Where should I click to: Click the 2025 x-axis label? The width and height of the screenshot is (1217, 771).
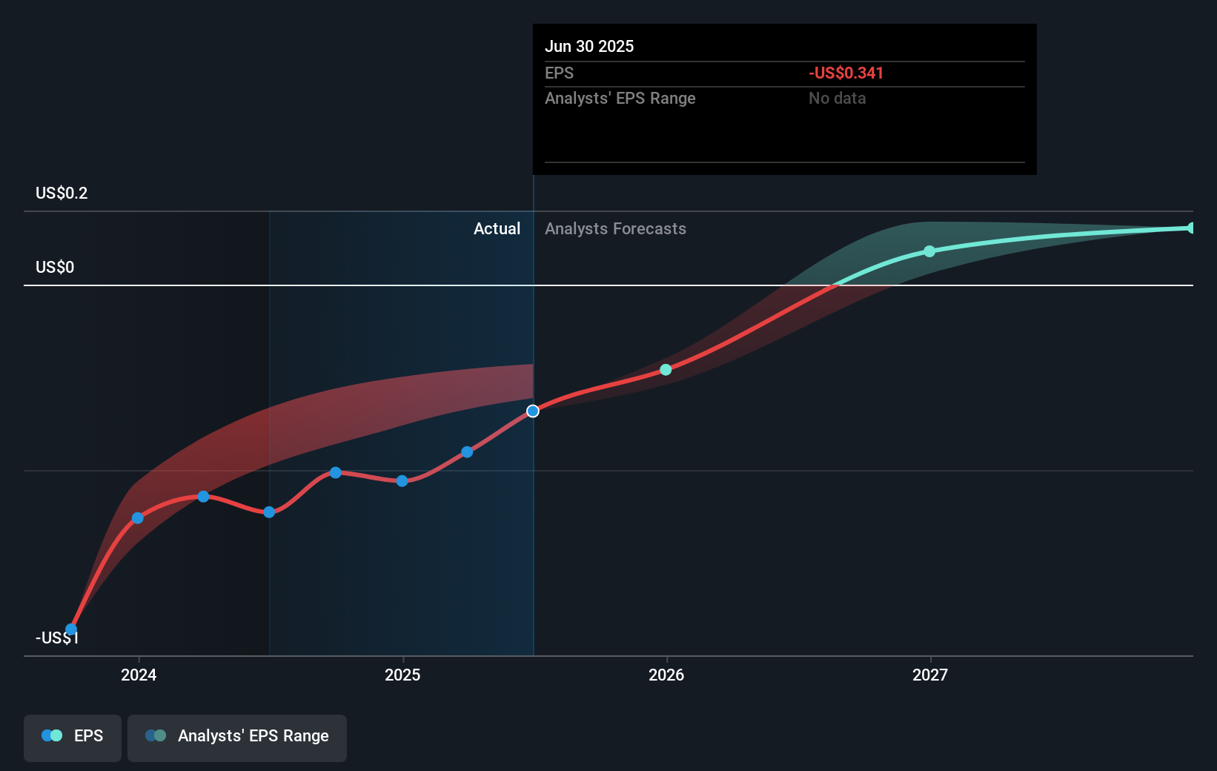pyautogui.click(x=402, y=675)
